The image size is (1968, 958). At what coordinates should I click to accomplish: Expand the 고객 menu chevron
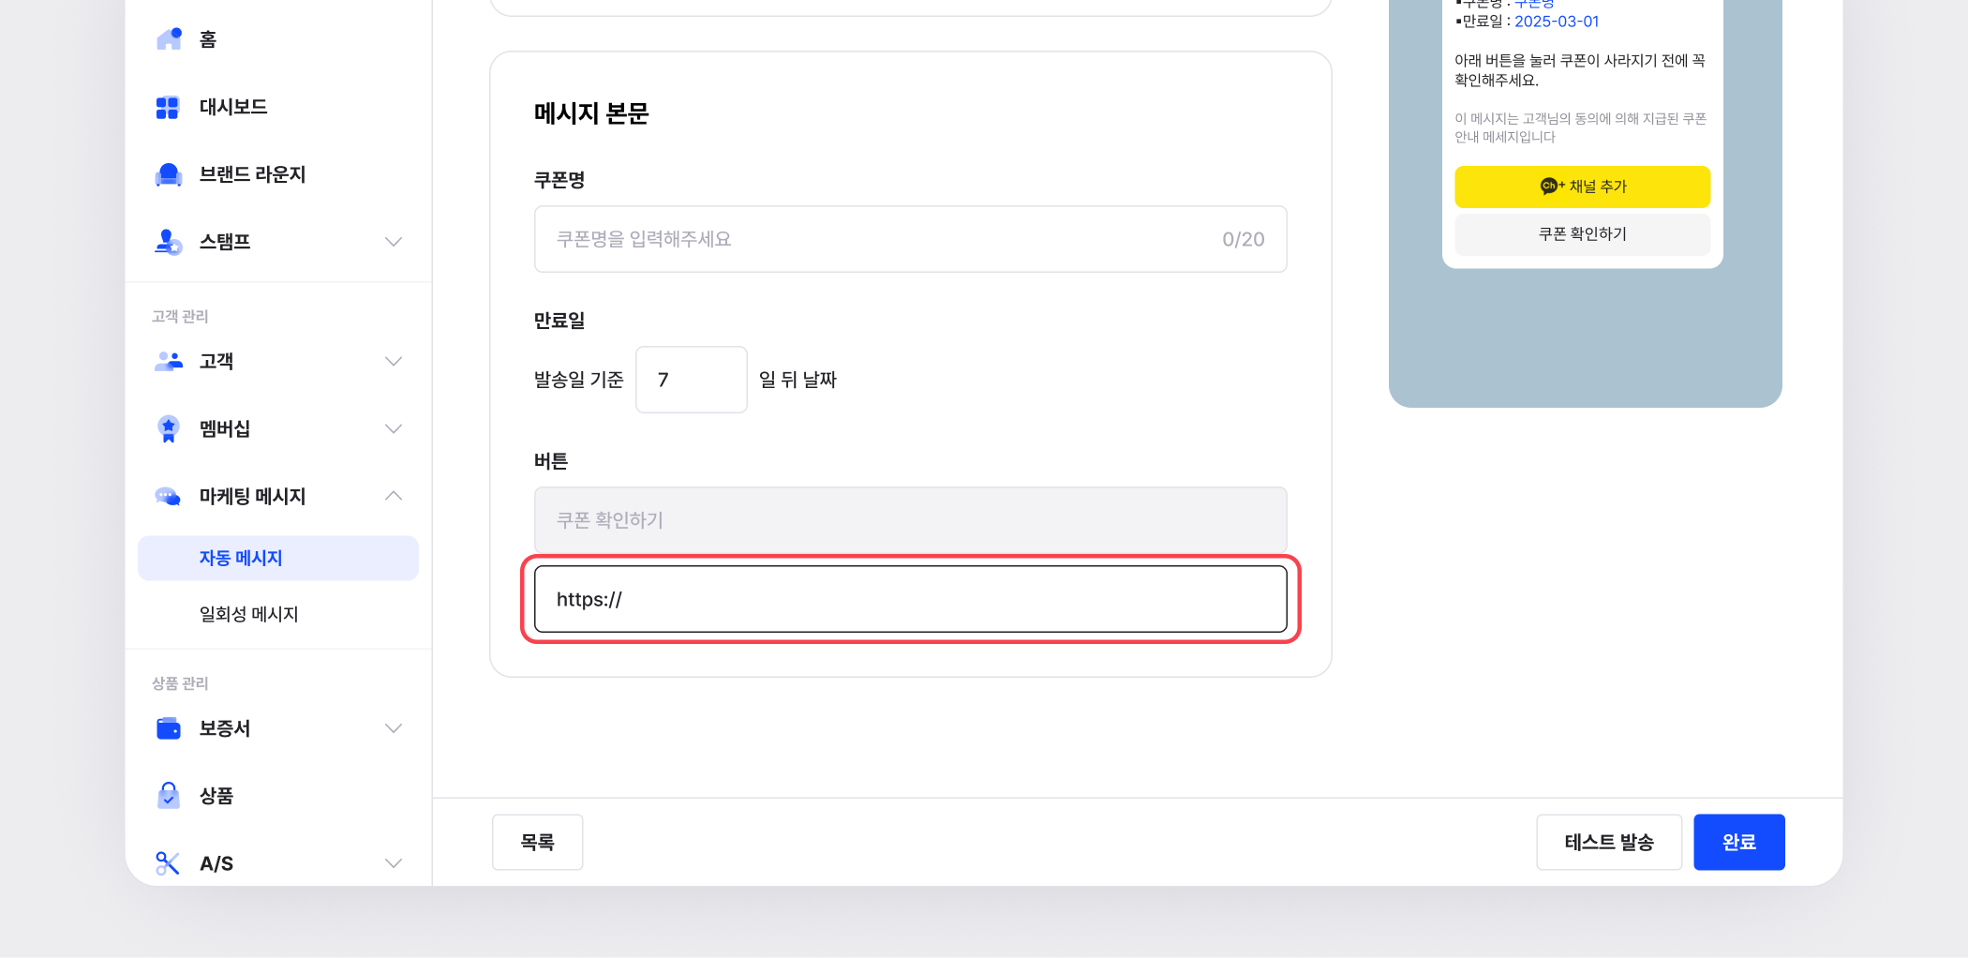pyautogui.click(x=394, y=362)
